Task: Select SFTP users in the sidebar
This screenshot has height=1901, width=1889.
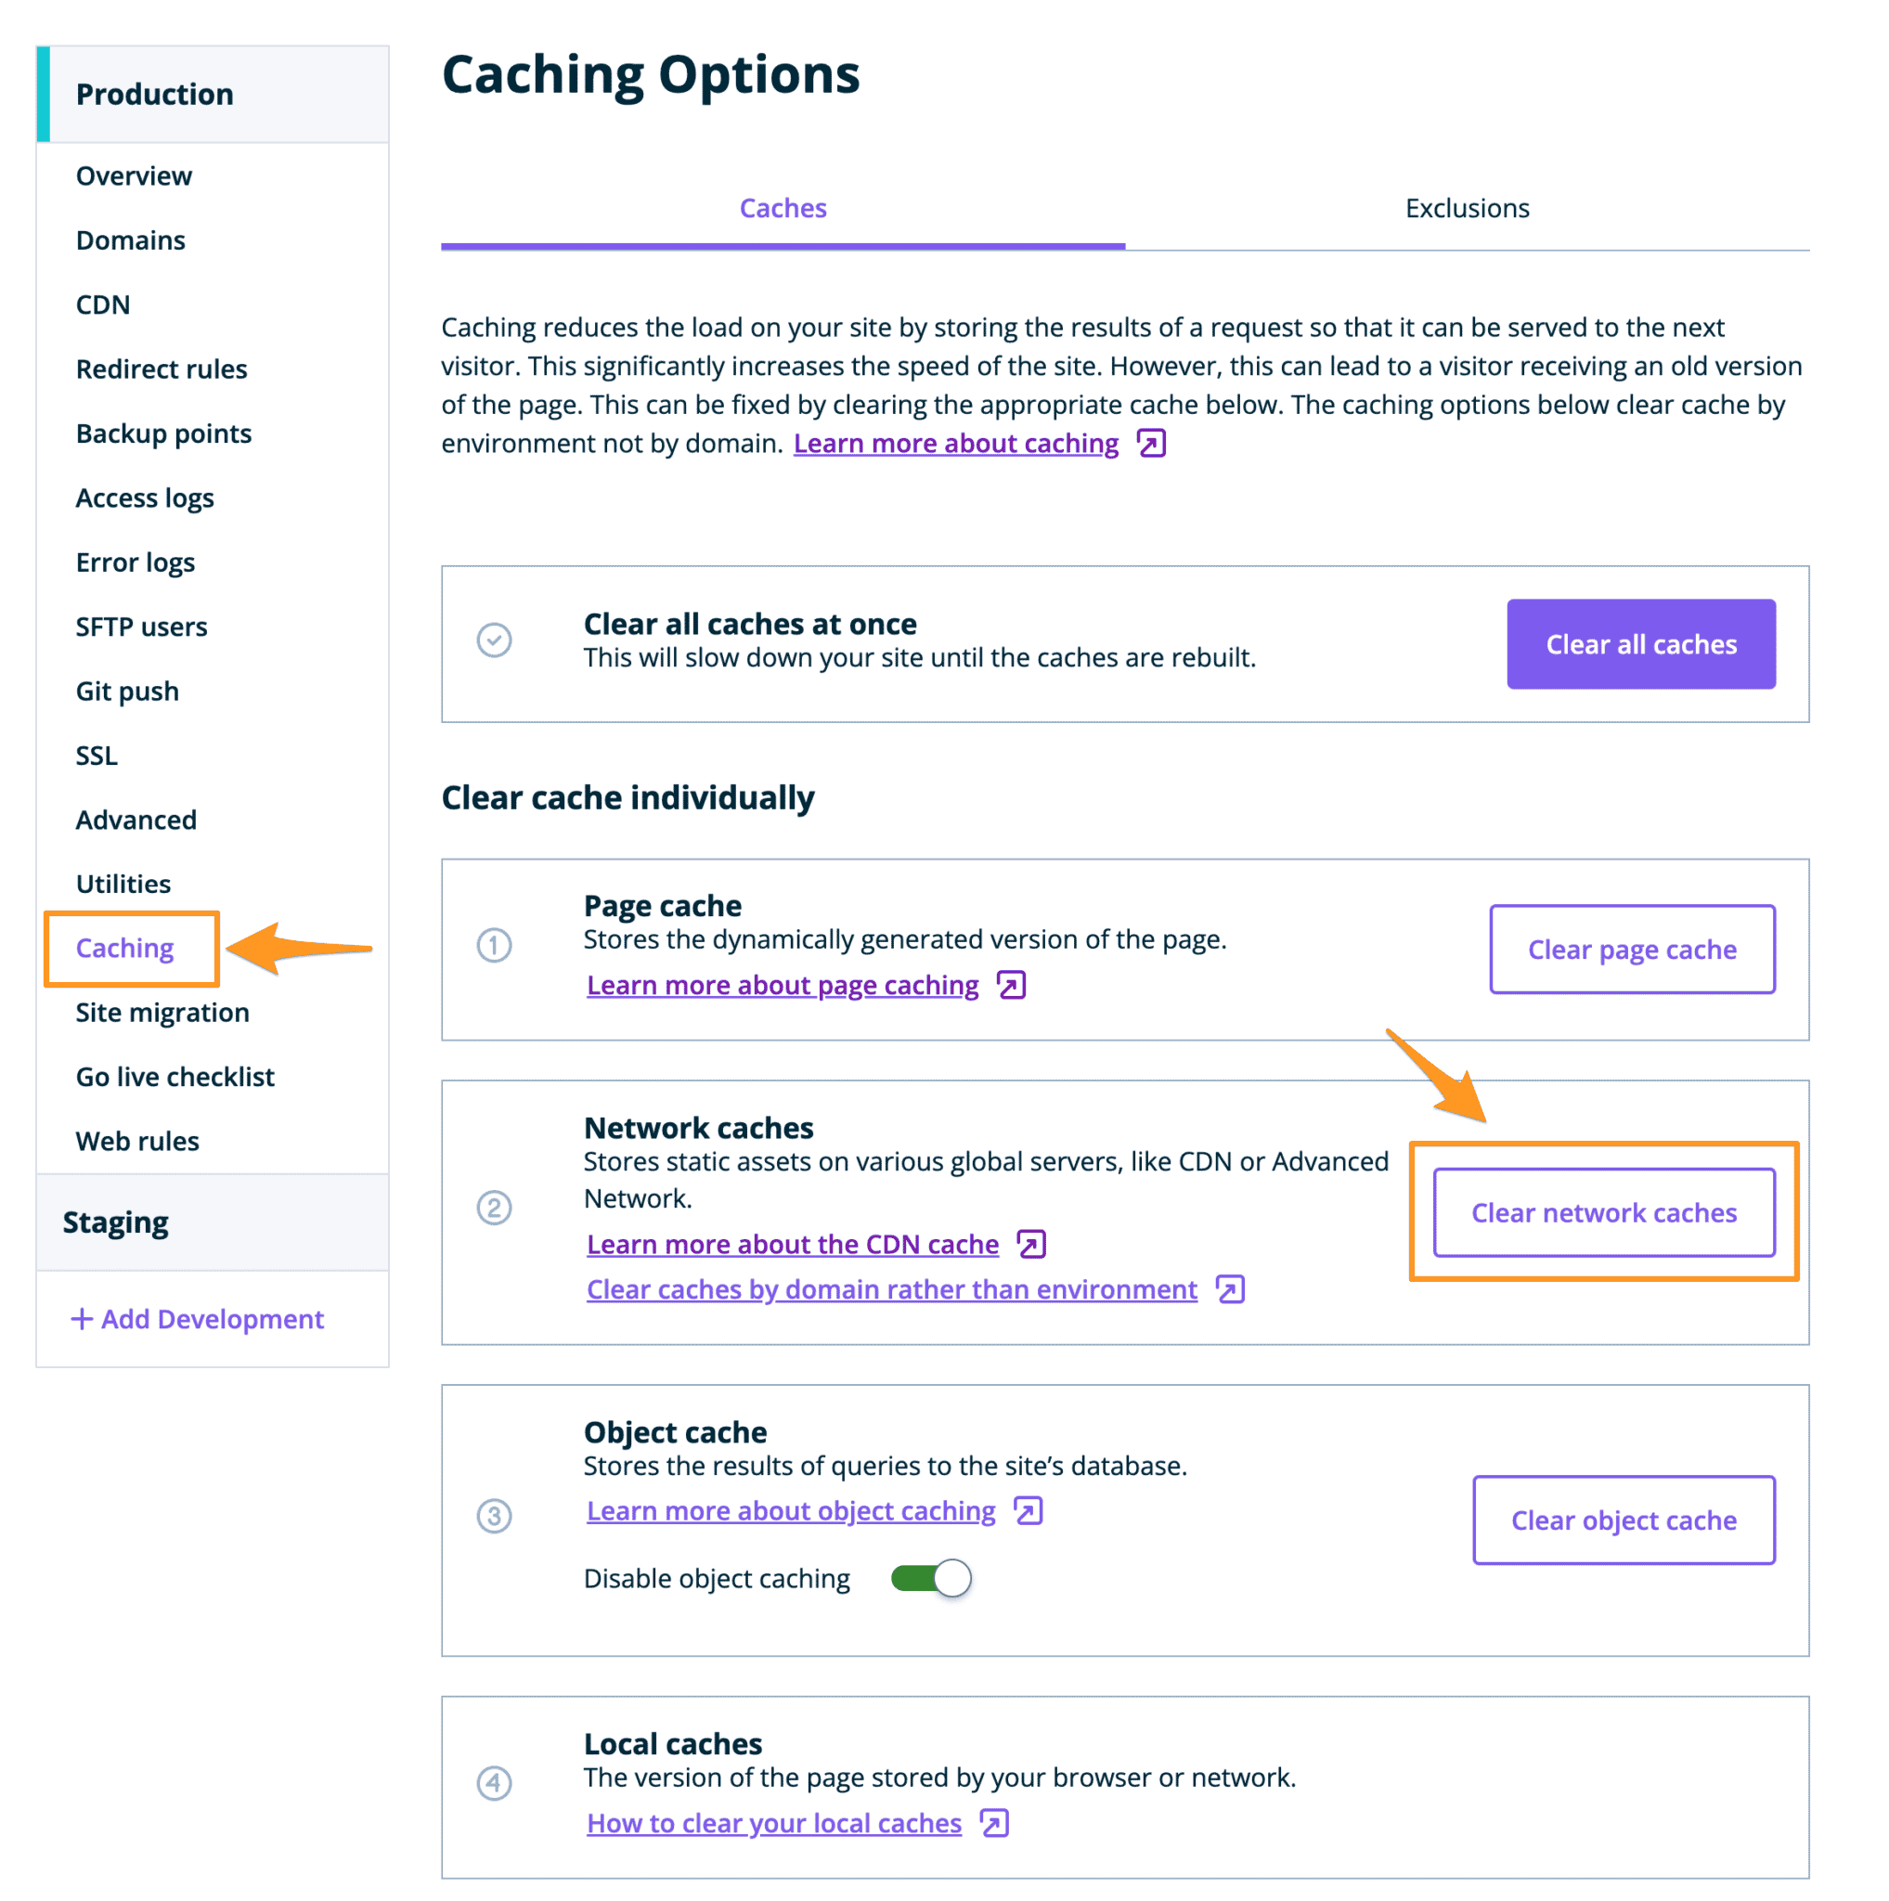Action: 141,627
